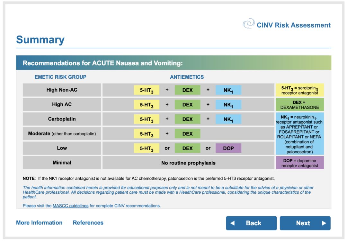Select the High Non-AC risk group cell
Image resolution: width=347 pixels, height=242 pixels.
(x=62, y=90)
